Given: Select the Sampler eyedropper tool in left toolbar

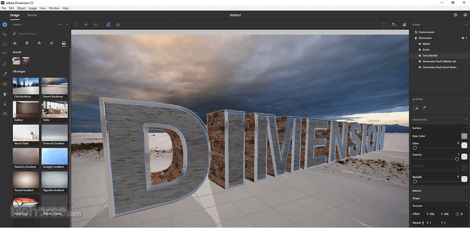Looking at the screenshot, I should [x=5, y=74].
